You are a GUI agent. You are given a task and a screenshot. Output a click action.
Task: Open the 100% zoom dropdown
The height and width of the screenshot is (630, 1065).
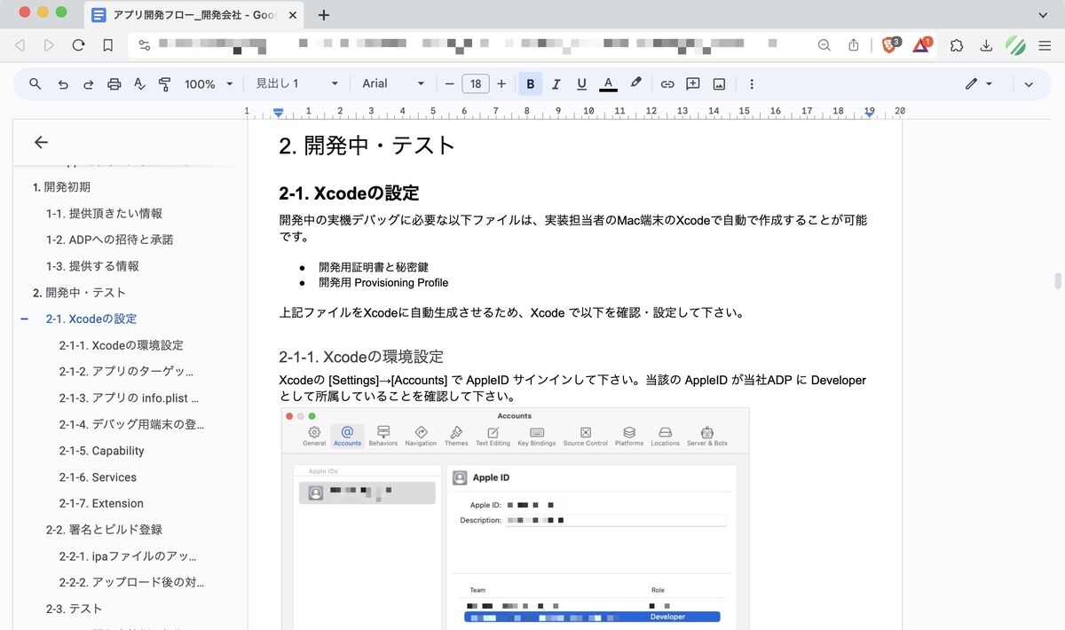coord(209,84)
